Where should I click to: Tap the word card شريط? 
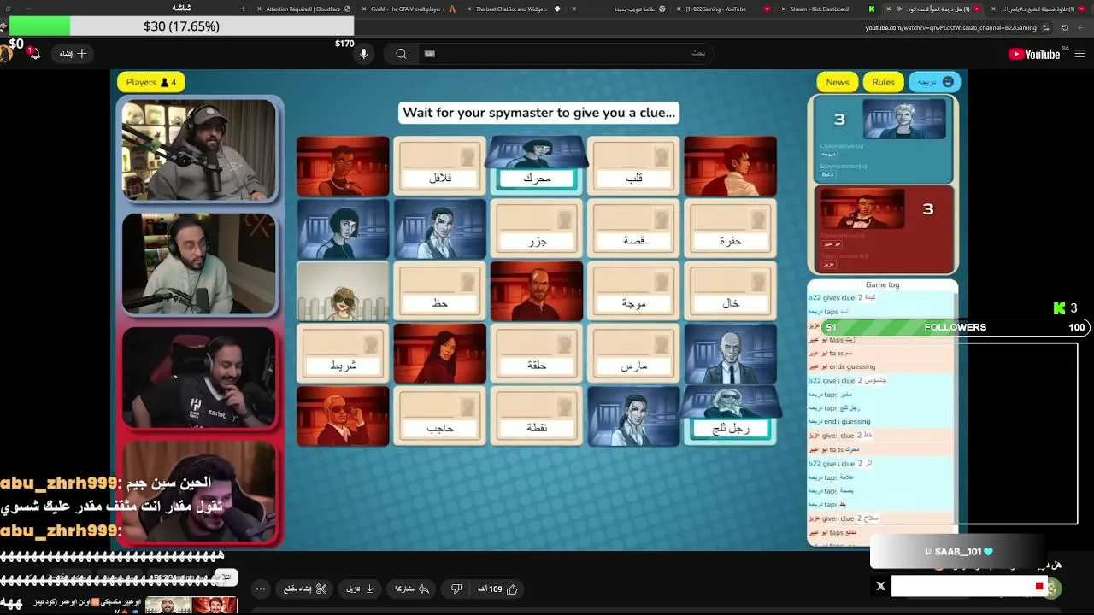343,354
